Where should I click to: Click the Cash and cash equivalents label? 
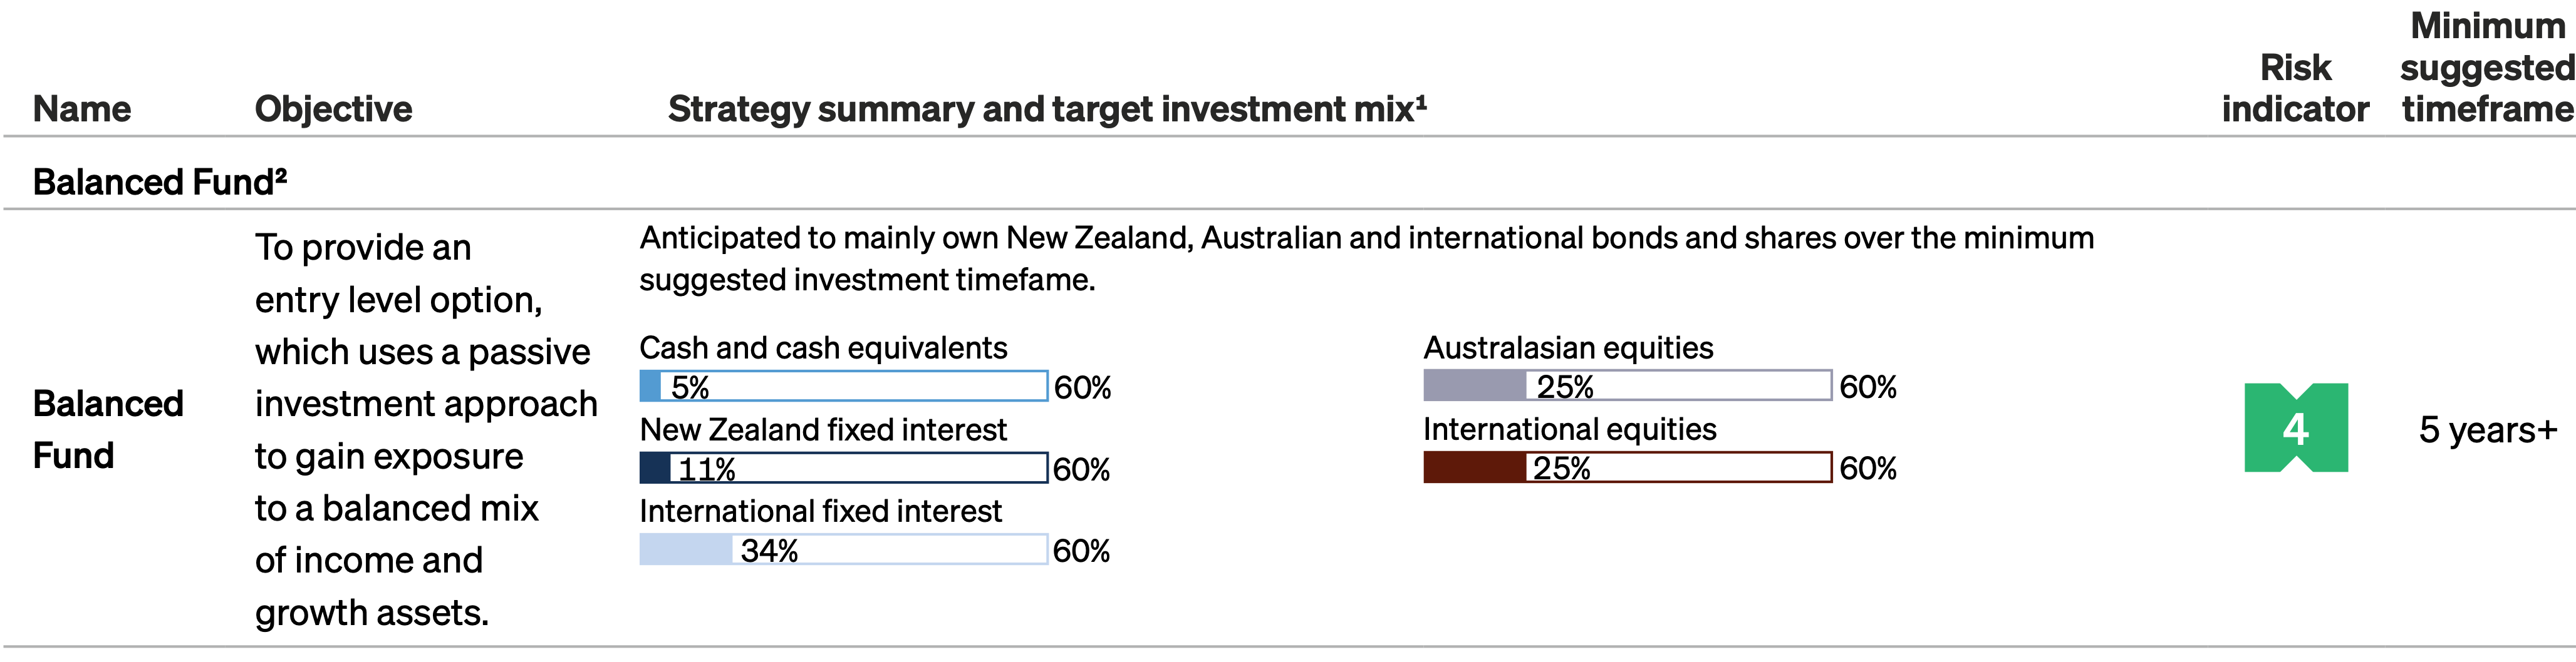[x=823, y=347]
